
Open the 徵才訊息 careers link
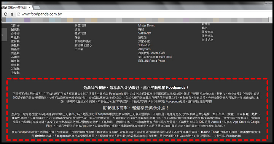[207, 40]
